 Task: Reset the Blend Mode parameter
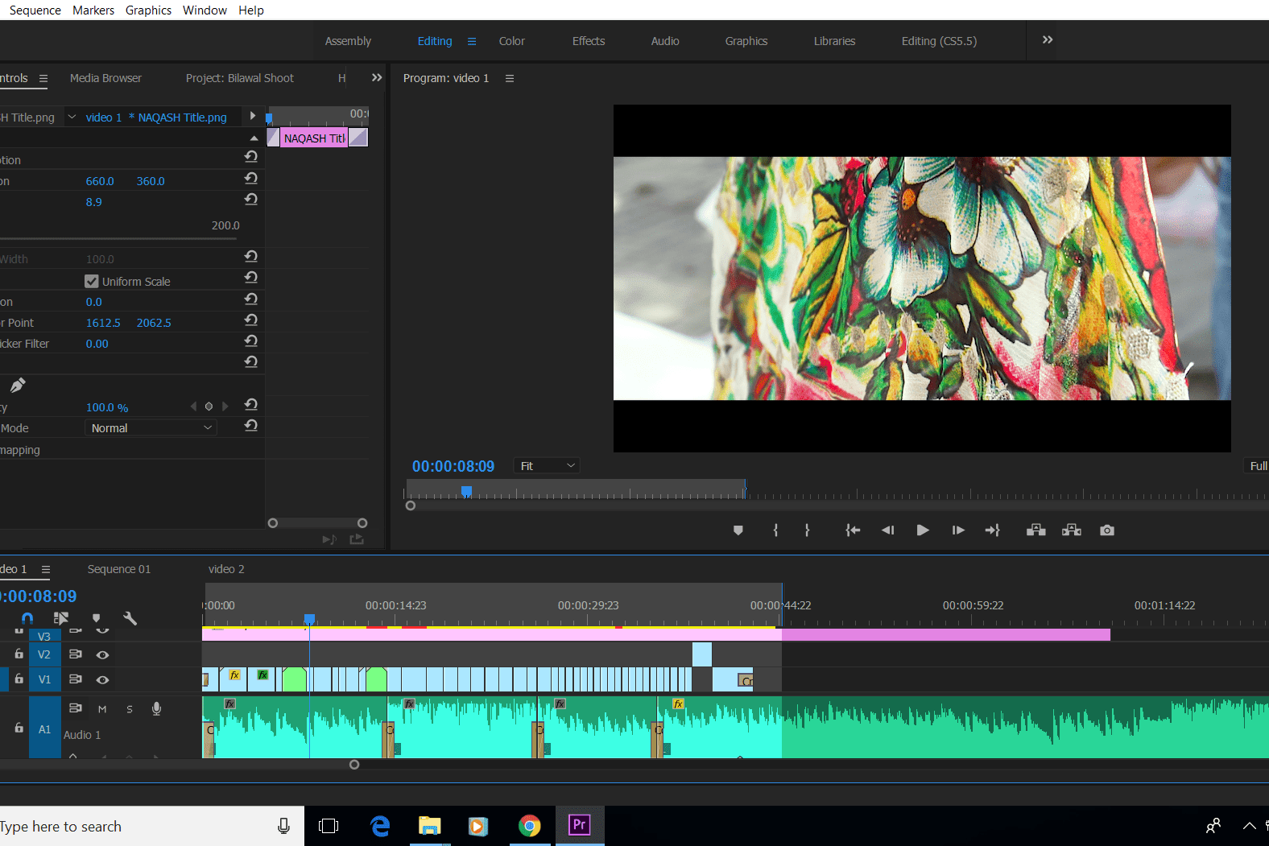(251, 425)
